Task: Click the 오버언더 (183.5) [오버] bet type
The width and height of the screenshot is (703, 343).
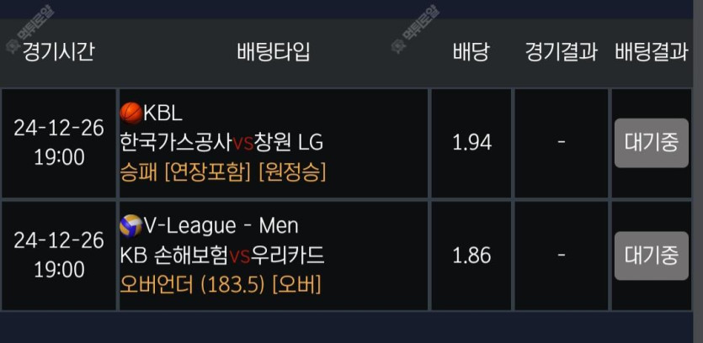Action: tap(221, 284)
